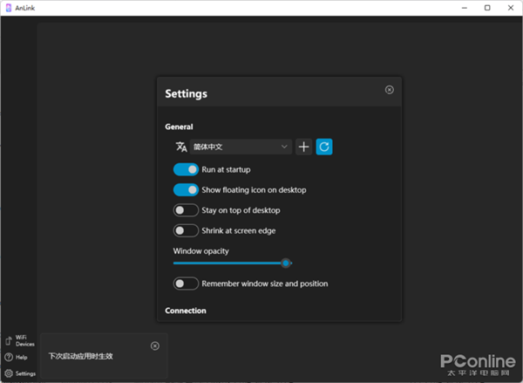Toggle Remember window size and position
Viewport: 523px width, 383px height.
click(x=186, y=284)
